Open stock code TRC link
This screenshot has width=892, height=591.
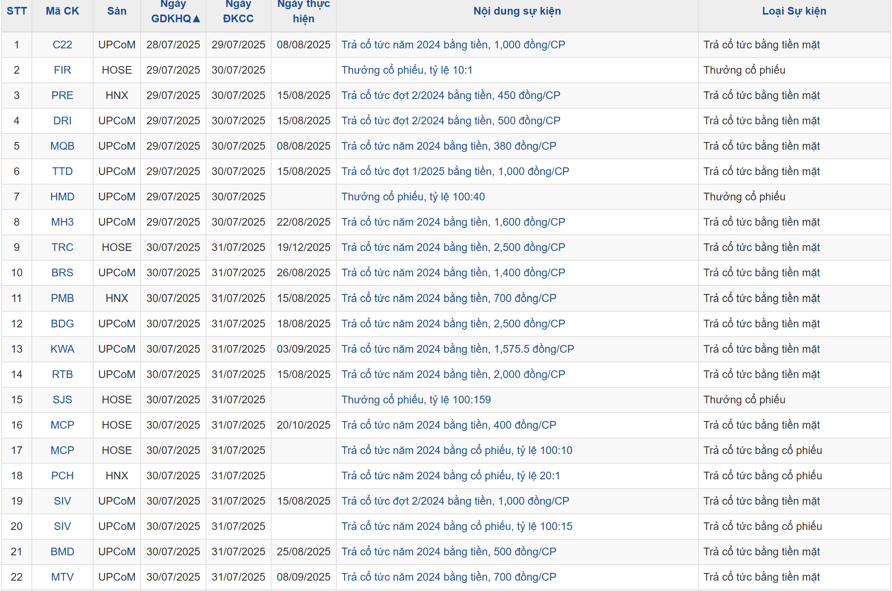point(63,248)
